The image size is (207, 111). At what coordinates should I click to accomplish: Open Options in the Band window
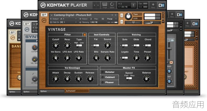tap(15, 92)
